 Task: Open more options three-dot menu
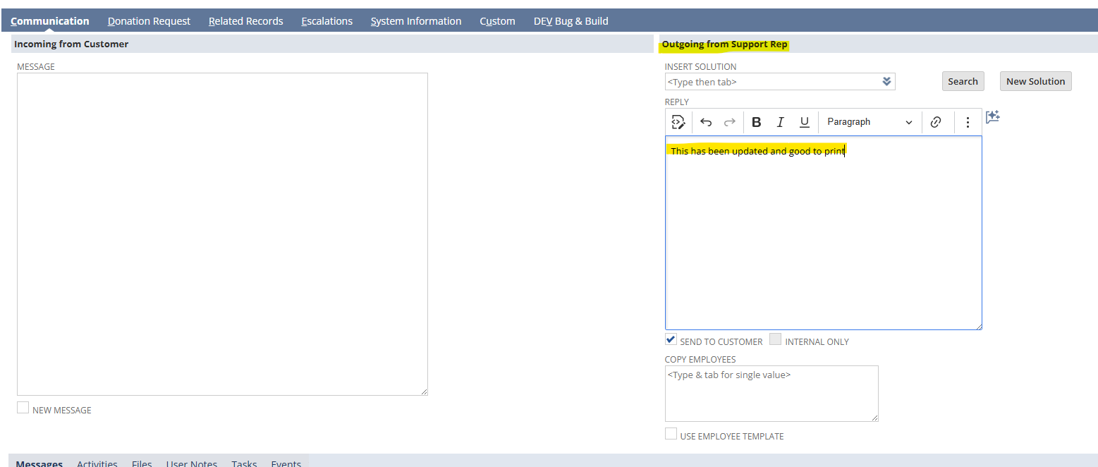968,122
